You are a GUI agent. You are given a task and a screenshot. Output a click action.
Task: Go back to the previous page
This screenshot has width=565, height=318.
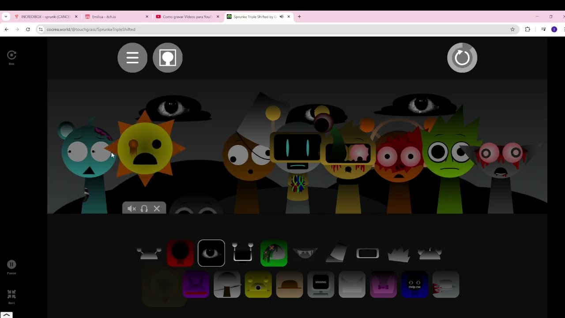tap(7, 29)
